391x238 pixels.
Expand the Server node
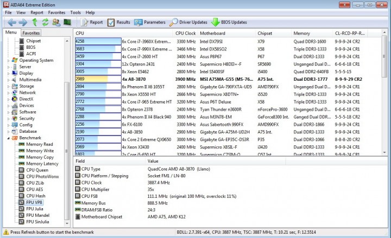click(x=8, y=67)
